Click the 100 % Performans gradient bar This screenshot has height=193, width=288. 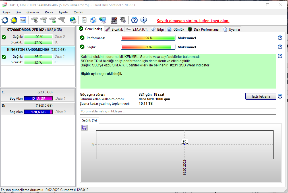click(148, 38)
